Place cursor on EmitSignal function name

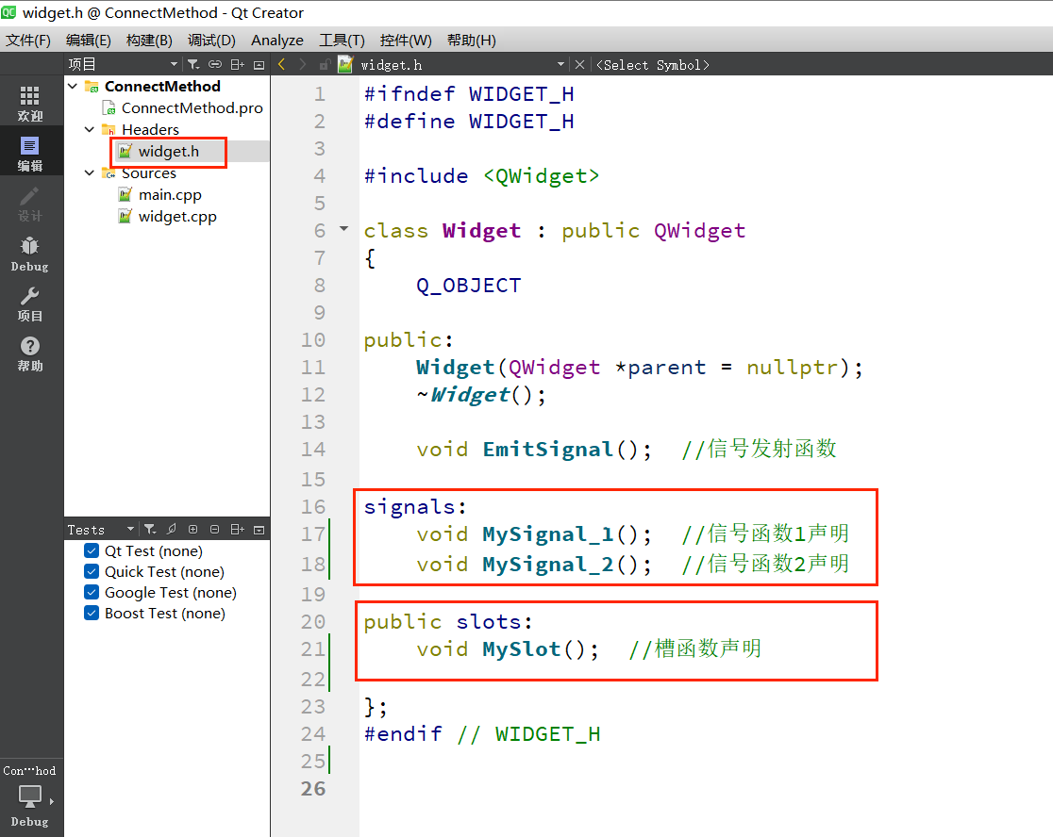click(547, 449)
